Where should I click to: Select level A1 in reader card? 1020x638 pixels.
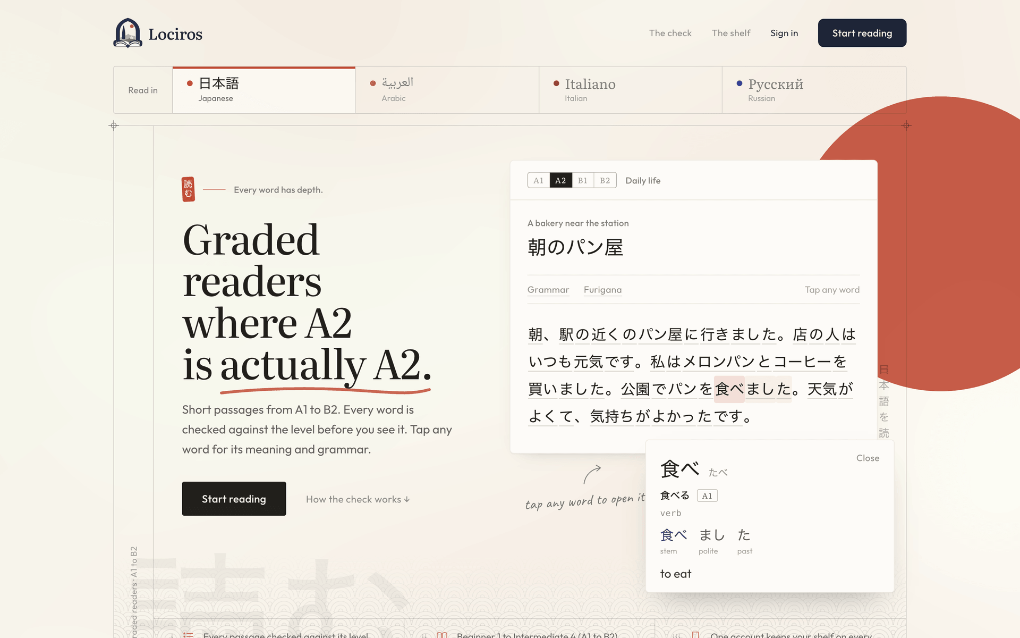[539, 180]
